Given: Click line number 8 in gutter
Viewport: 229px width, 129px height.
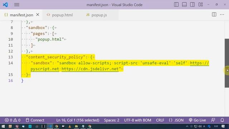Looking at the screenshot, I should (12, 28).
